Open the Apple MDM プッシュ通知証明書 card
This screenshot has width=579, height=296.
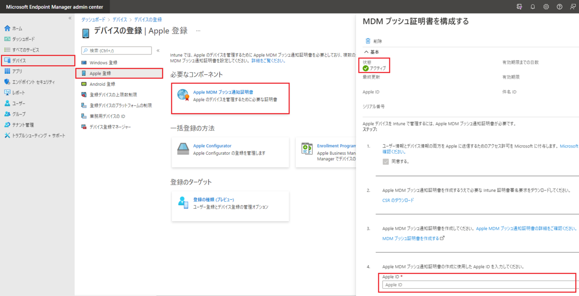click(231, 98)
